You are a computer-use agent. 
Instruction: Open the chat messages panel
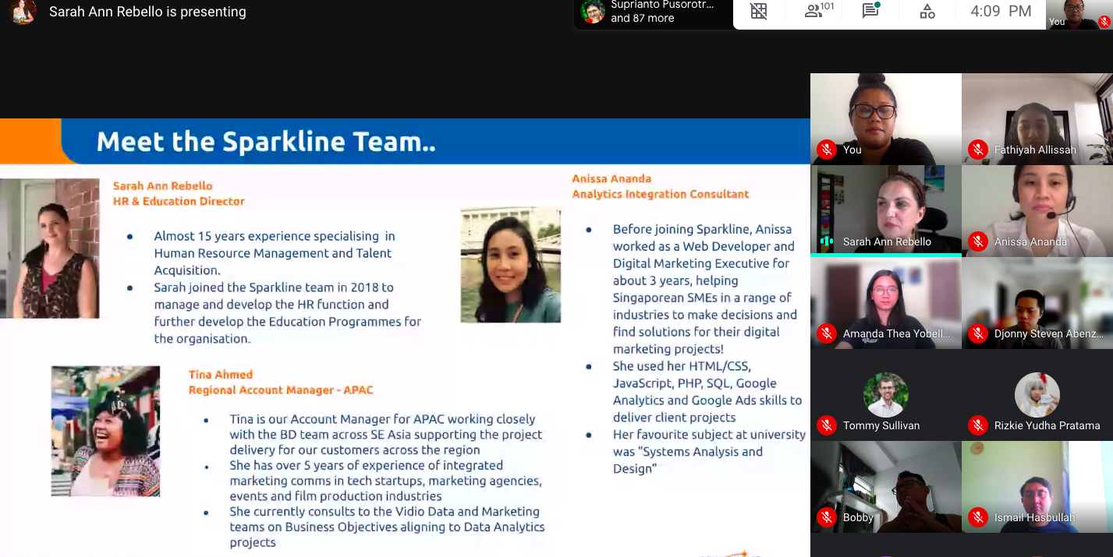[x=871, y=11]
